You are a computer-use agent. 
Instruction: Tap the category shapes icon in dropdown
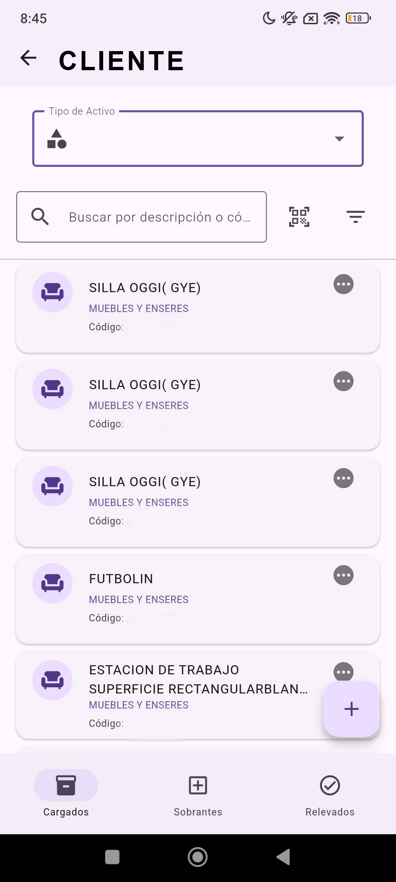pyautogui.click(x=57, y=139)
